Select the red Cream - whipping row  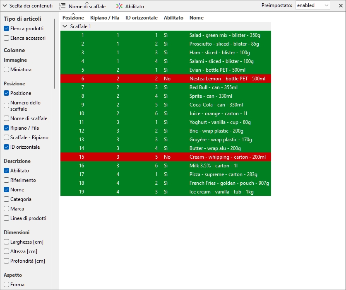point(166,157)
